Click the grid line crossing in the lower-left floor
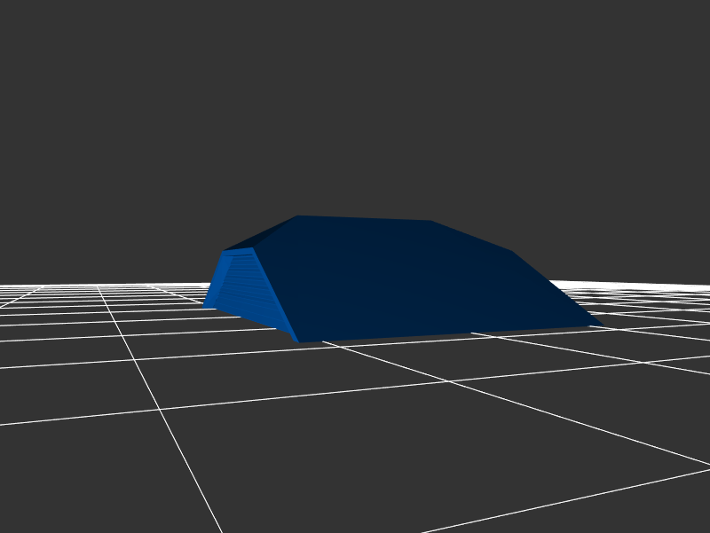Screen dimensions: 710x533 point(160,409)
